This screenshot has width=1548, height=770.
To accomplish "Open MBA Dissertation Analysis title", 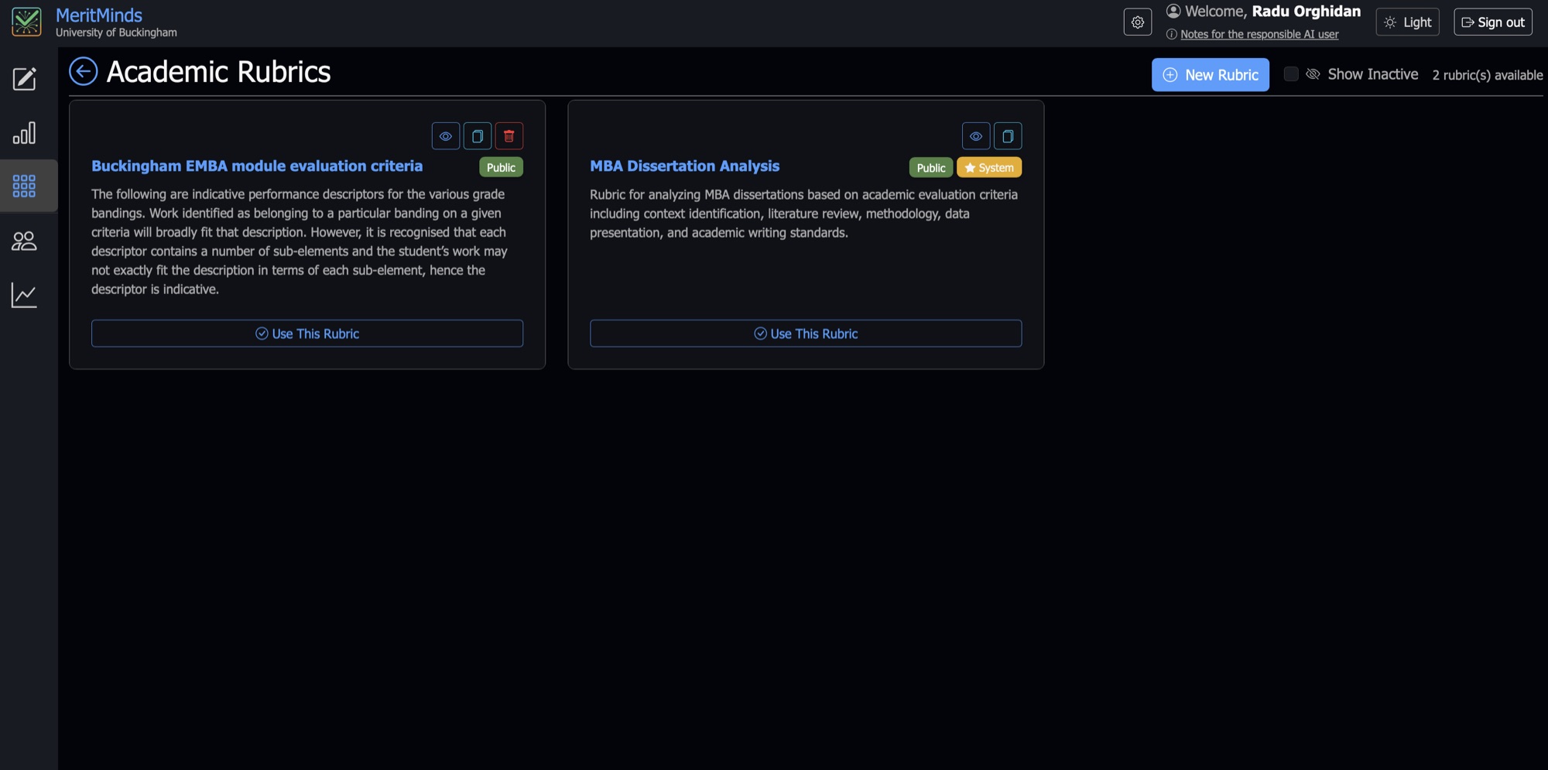I will 684,166.
